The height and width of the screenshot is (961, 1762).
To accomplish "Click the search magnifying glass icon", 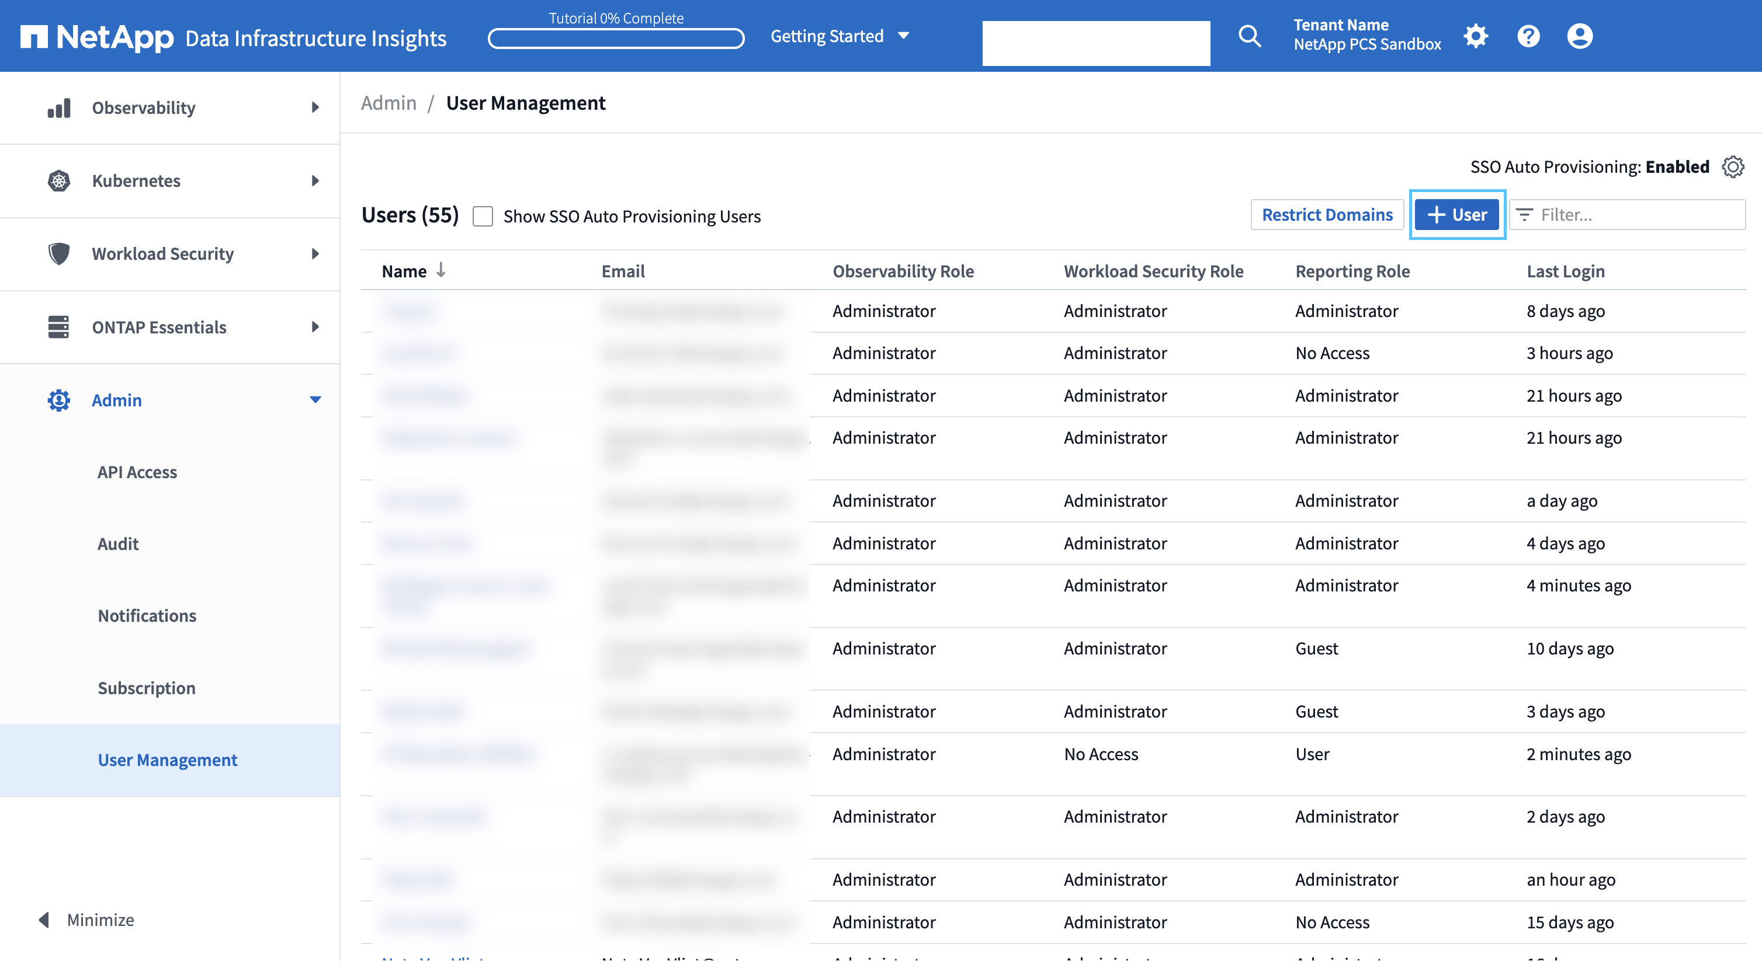I will pos(1250,36).
